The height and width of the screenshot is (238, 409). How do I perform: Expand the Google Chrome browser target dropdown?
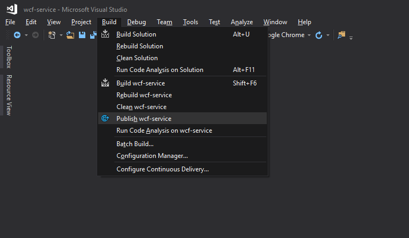pyautogui.click(x=309, y=35)
